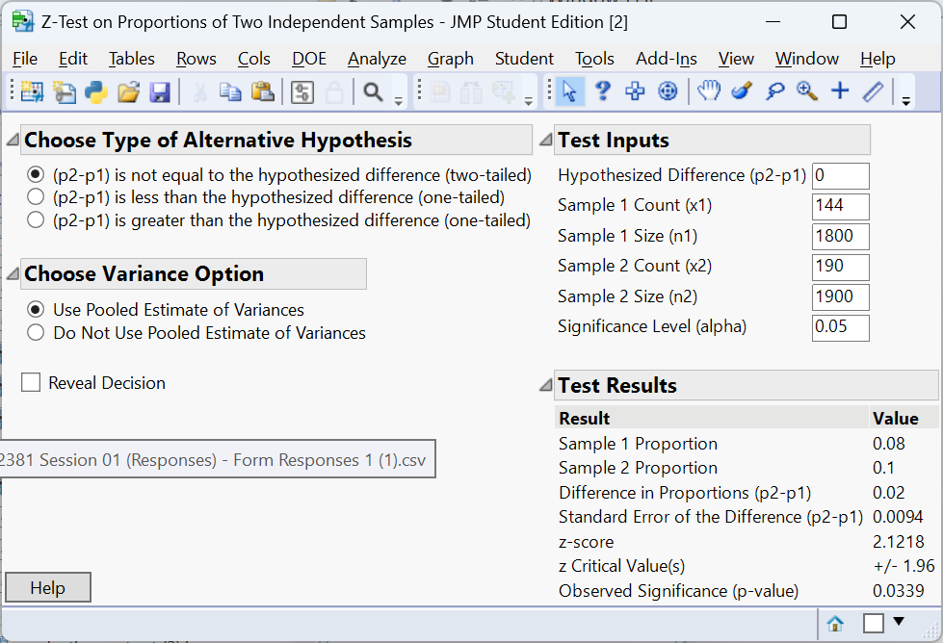Select the Magnifier zoom tool
Image resolution: width=943 pixels, height=643 pixels.
(807, 91)
